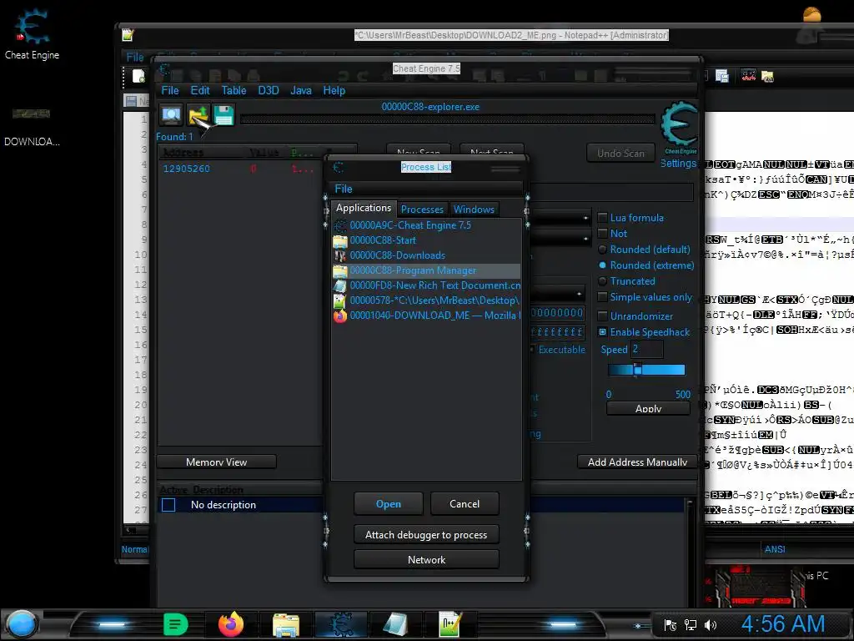Open the Java menu
The height and width of the screenshot is (641, 854).
(300, 90)
